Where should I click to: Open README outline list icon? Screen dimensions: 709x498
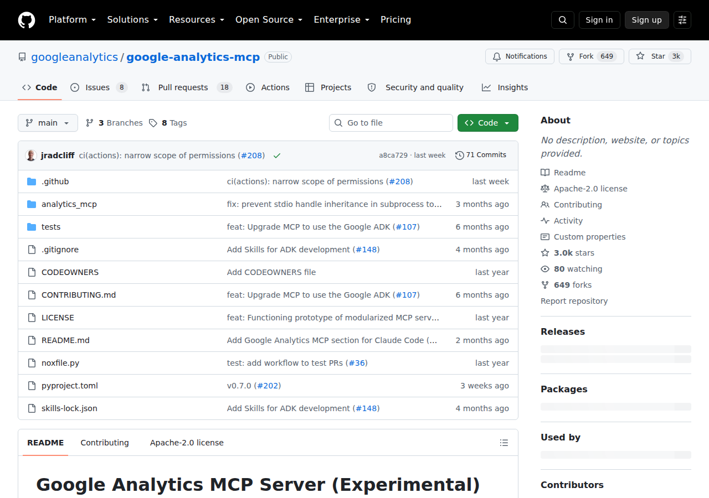tap(504, 443)
